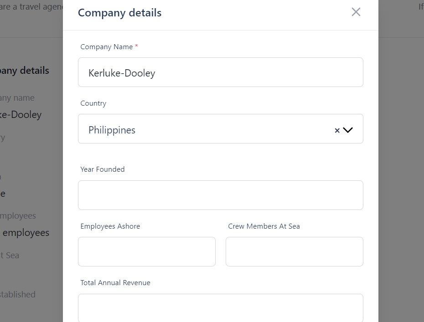424x322 pixels.
Task: Click the dimmed travel agent text at top
Action: (x=31, y=7)
